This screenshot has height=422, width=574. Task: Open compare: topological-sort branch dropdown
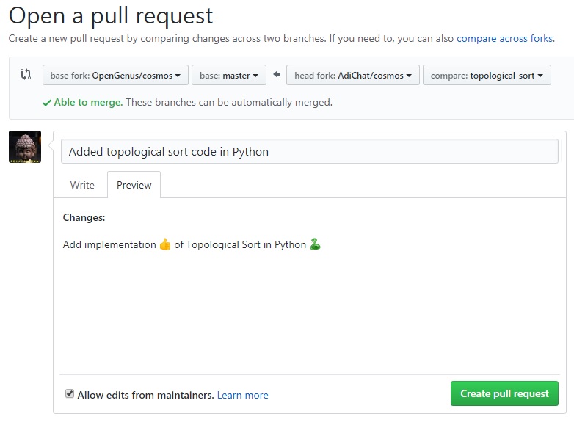(x=487, y=75)
